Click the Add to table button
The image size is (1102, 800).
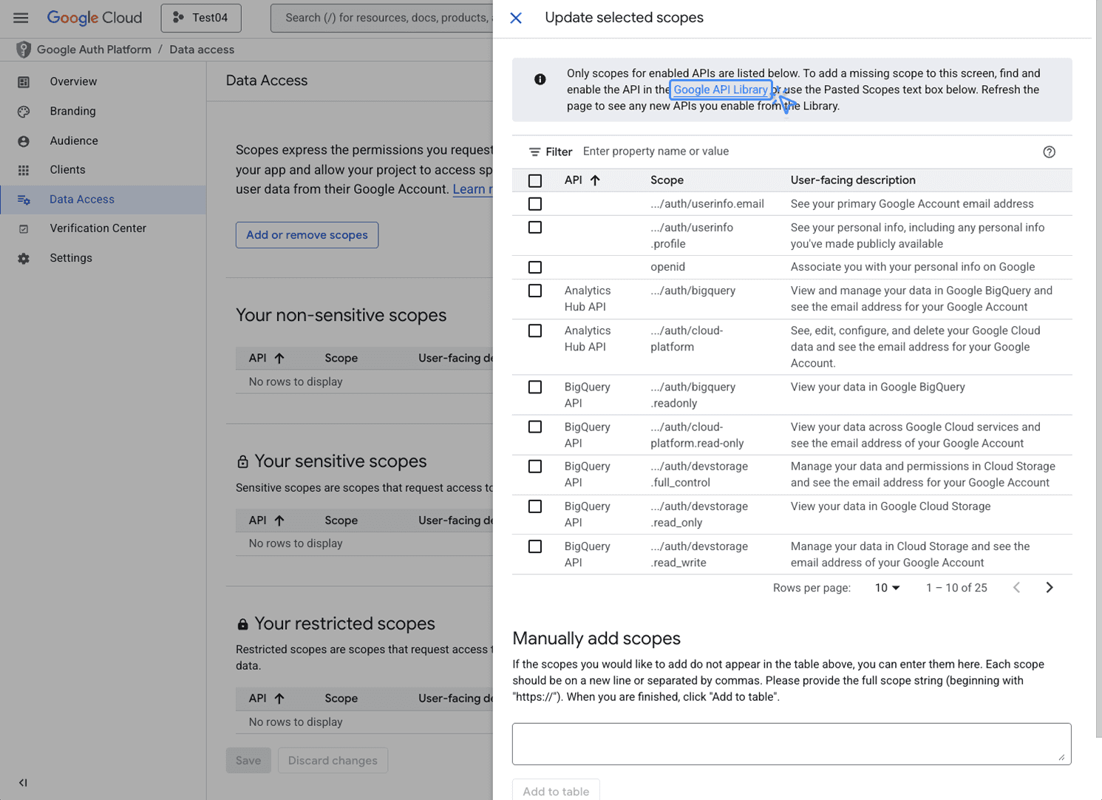pyautogui.click(x=556, y=790)
